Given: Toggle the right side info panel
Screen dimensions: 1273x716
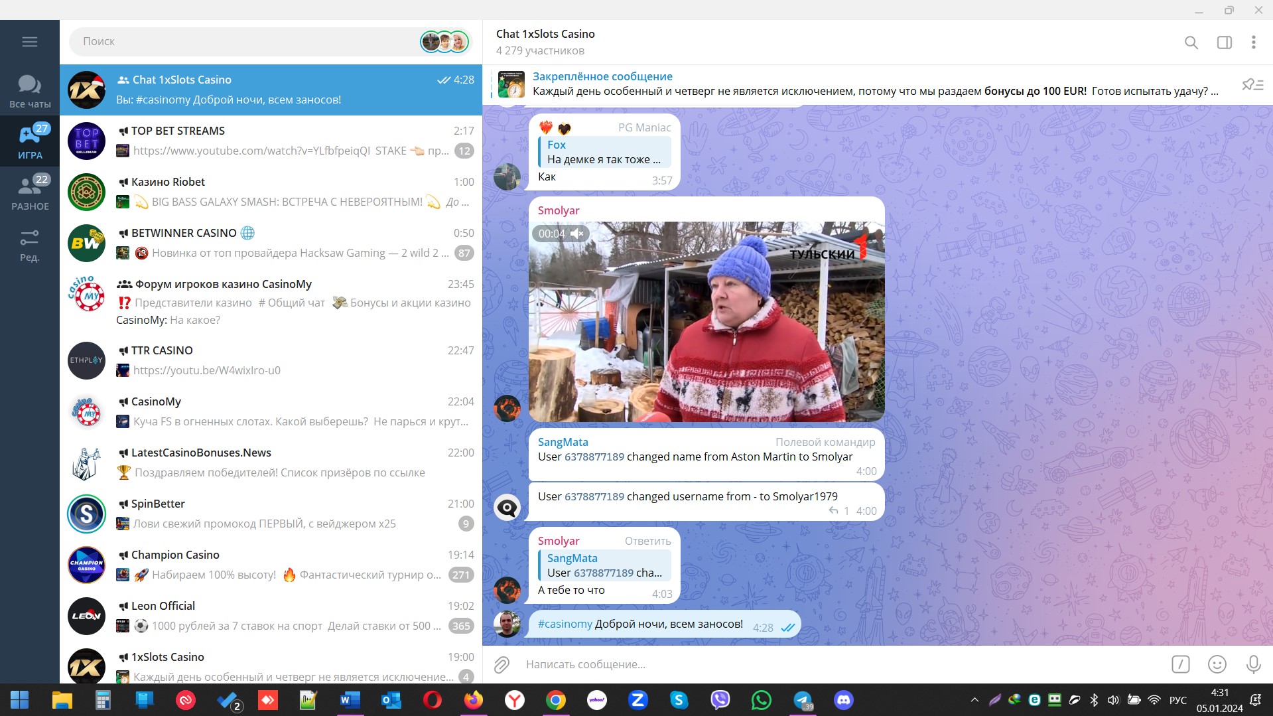Looking at the screenshot, I should [x=1224, y=42].
